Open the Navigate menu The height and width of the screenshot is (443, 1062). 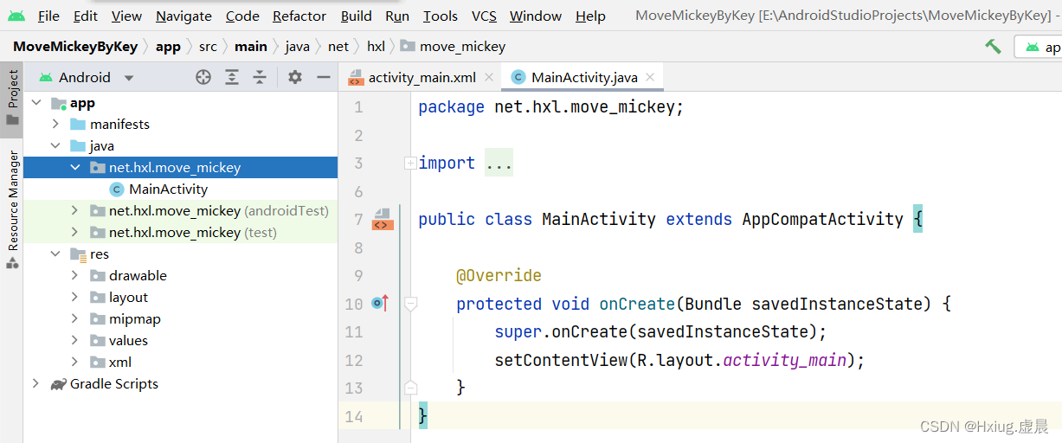[183, 16]
